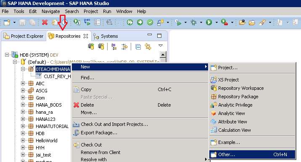The width and height of the screenshot is (301, 162).
Task: Click the plain open folder toolbar icon
Action: coord(252,23)
